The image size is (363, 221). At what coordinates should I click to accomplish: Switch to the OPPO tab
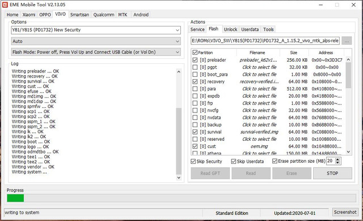(45, 15)
